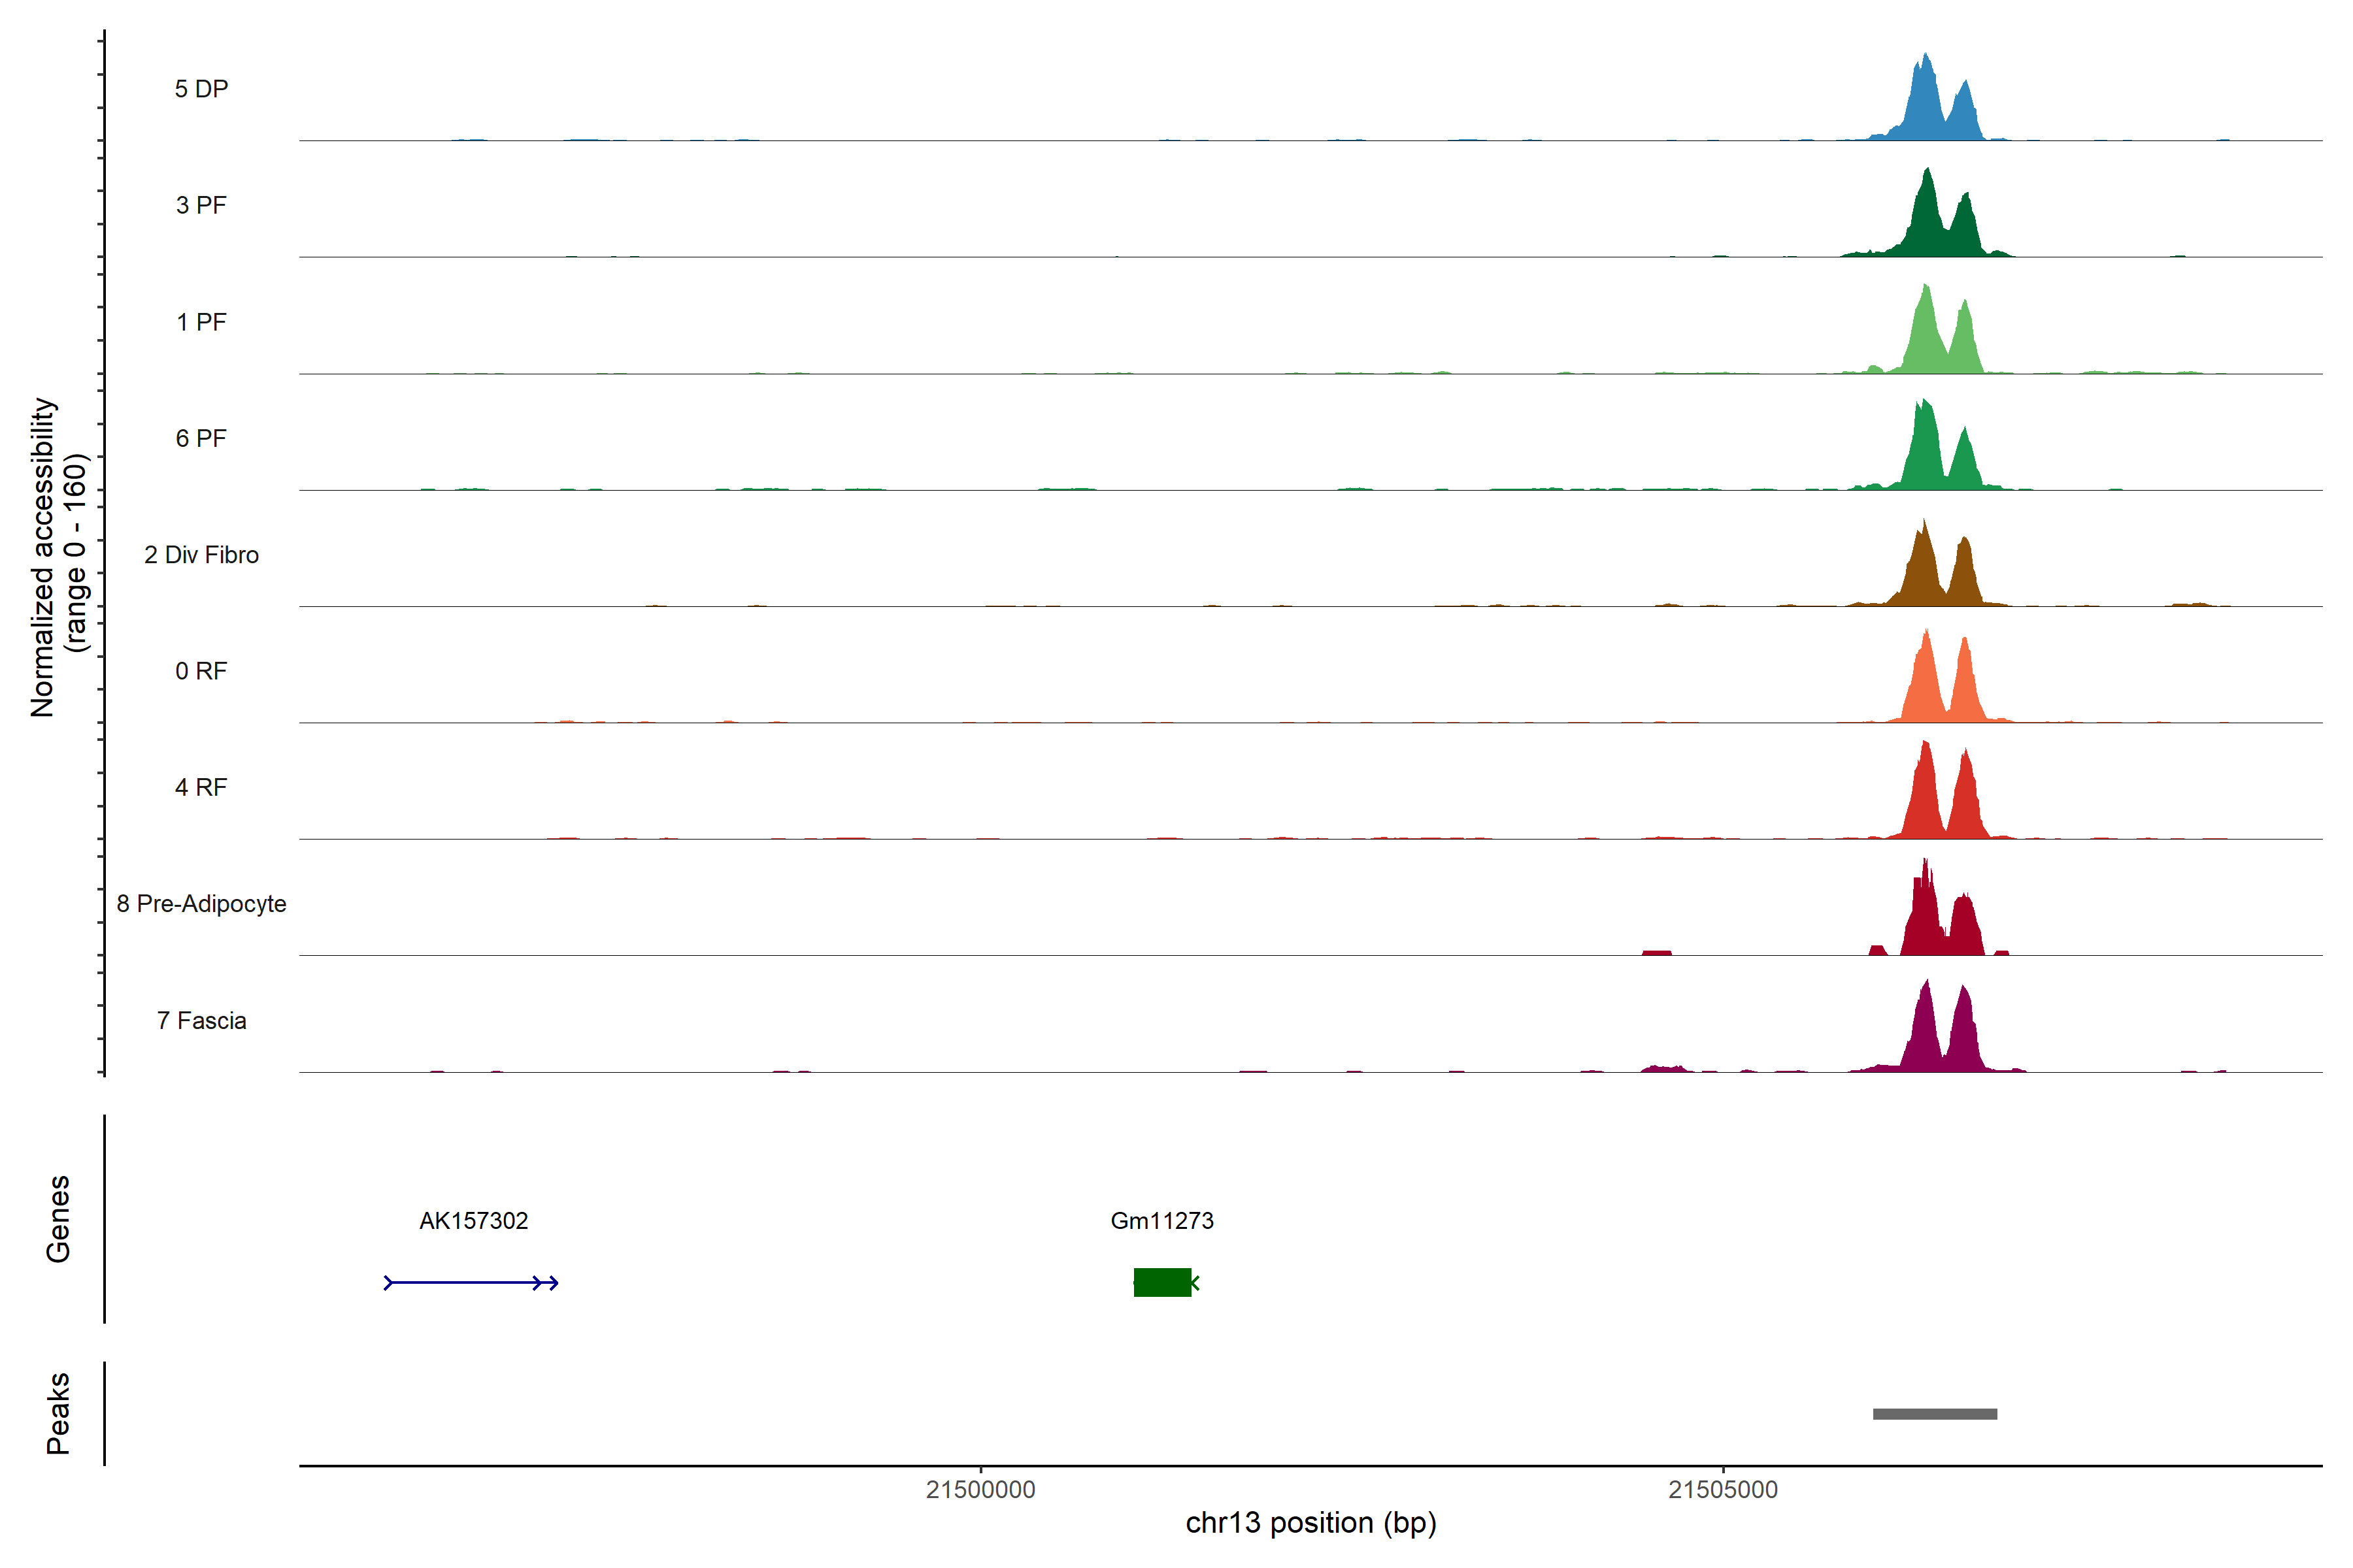Screen dimensions: 2353x1568
Task: Select the 1 PF track label
Action: click(201, 322)
